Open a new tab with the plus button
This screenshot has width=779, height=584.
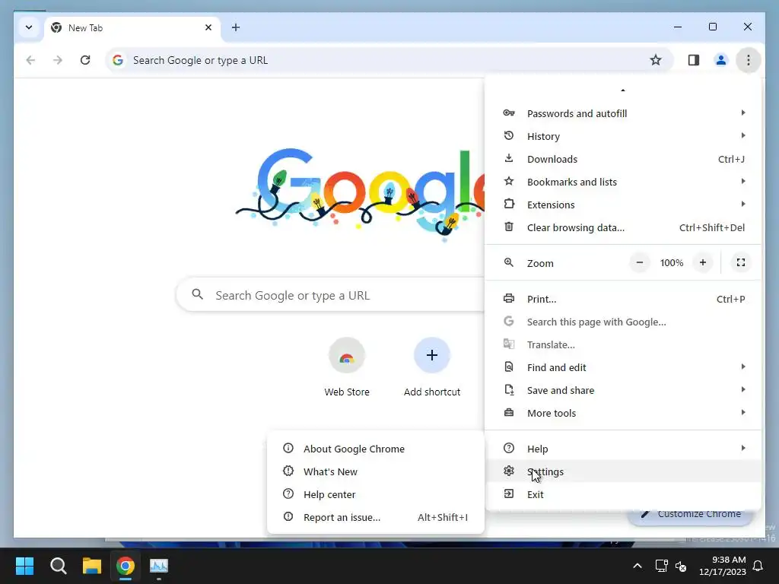tap(236, 27)
